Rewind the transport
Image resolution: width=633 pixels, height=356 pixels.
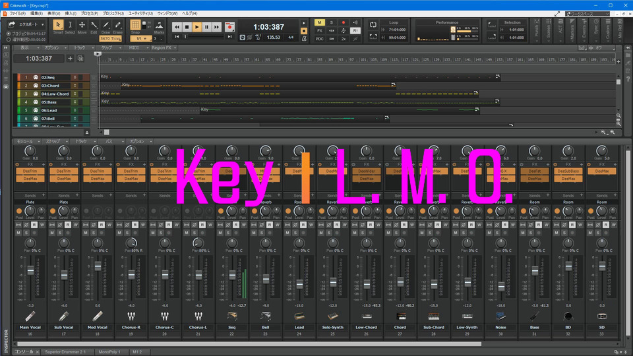[177, 27]
